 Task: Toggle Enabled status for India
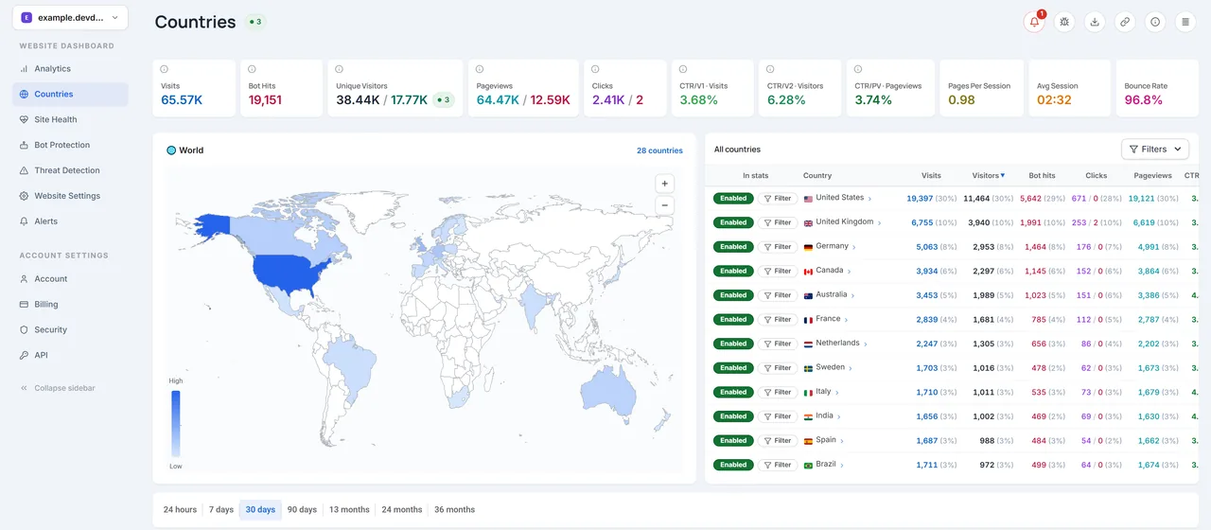point(733,416)
